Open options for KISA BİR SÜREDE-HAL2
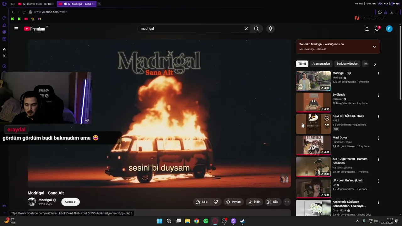This screenshot has width=402, height=226. pyautogui.click(x=378, y=116)
